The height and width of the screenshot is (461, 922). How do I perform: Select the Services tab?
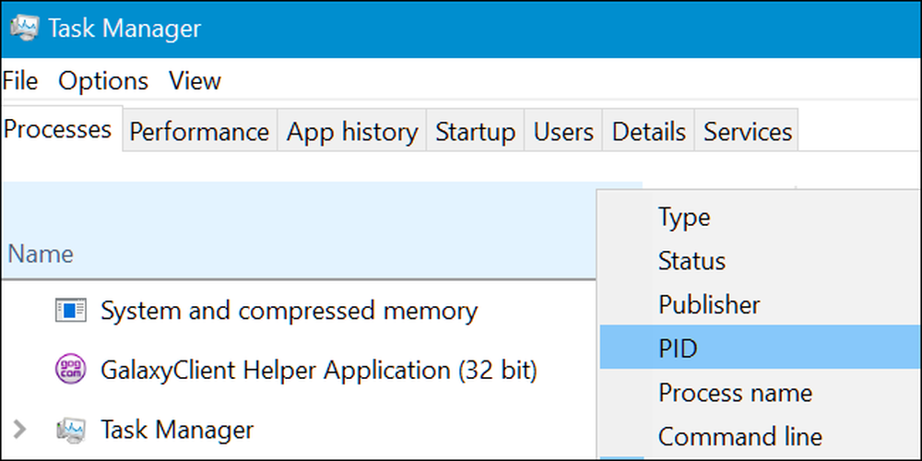[747, 132]
